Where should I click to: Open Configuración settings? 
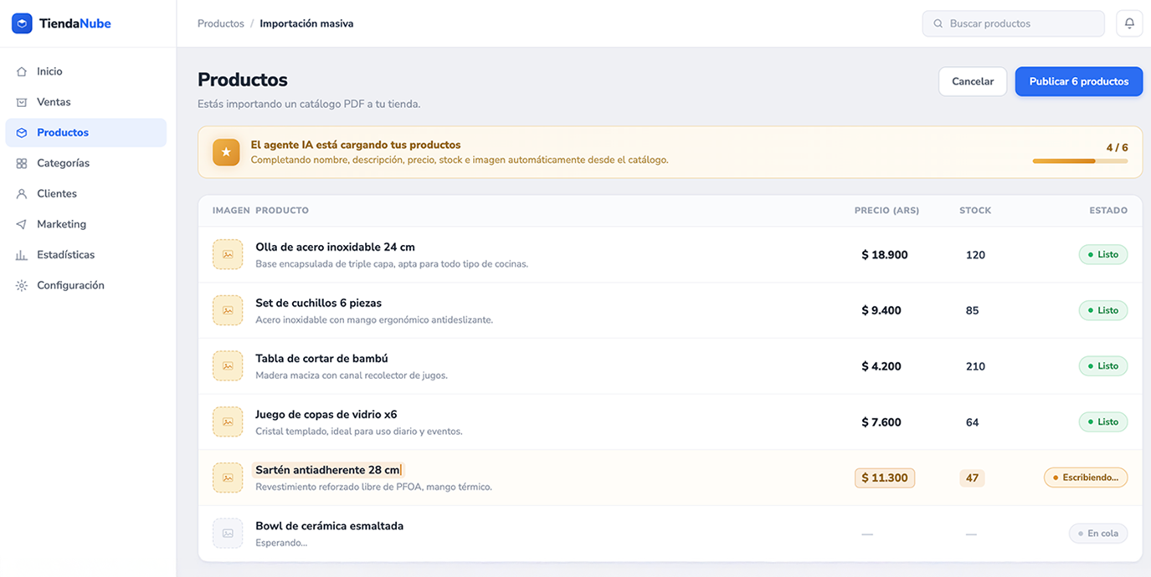tap(86, 285)
